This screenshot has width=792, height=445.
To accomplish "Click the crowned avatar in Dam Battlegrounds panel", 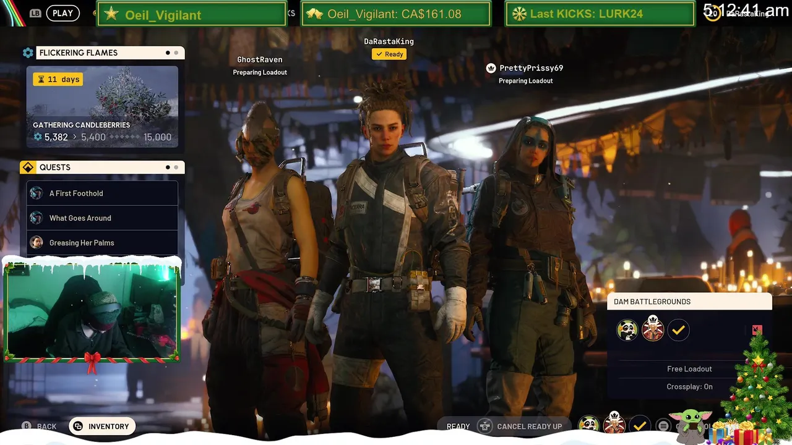I will (x=653, y=328).
